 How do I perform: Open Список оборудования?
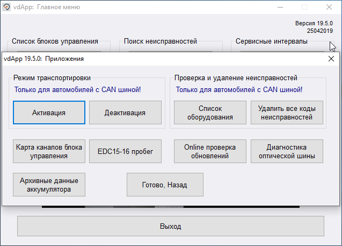click(x=210, y=113)
